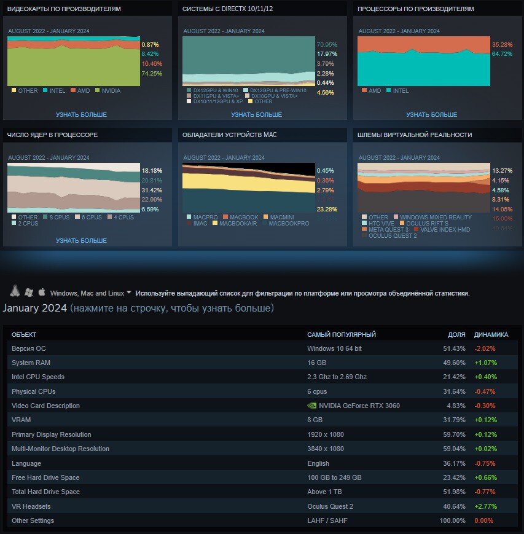The height and width of the screenshot is (534, 524).
Task: Click the INTEL swatch in processors chart legend
Action: point(388,90)
